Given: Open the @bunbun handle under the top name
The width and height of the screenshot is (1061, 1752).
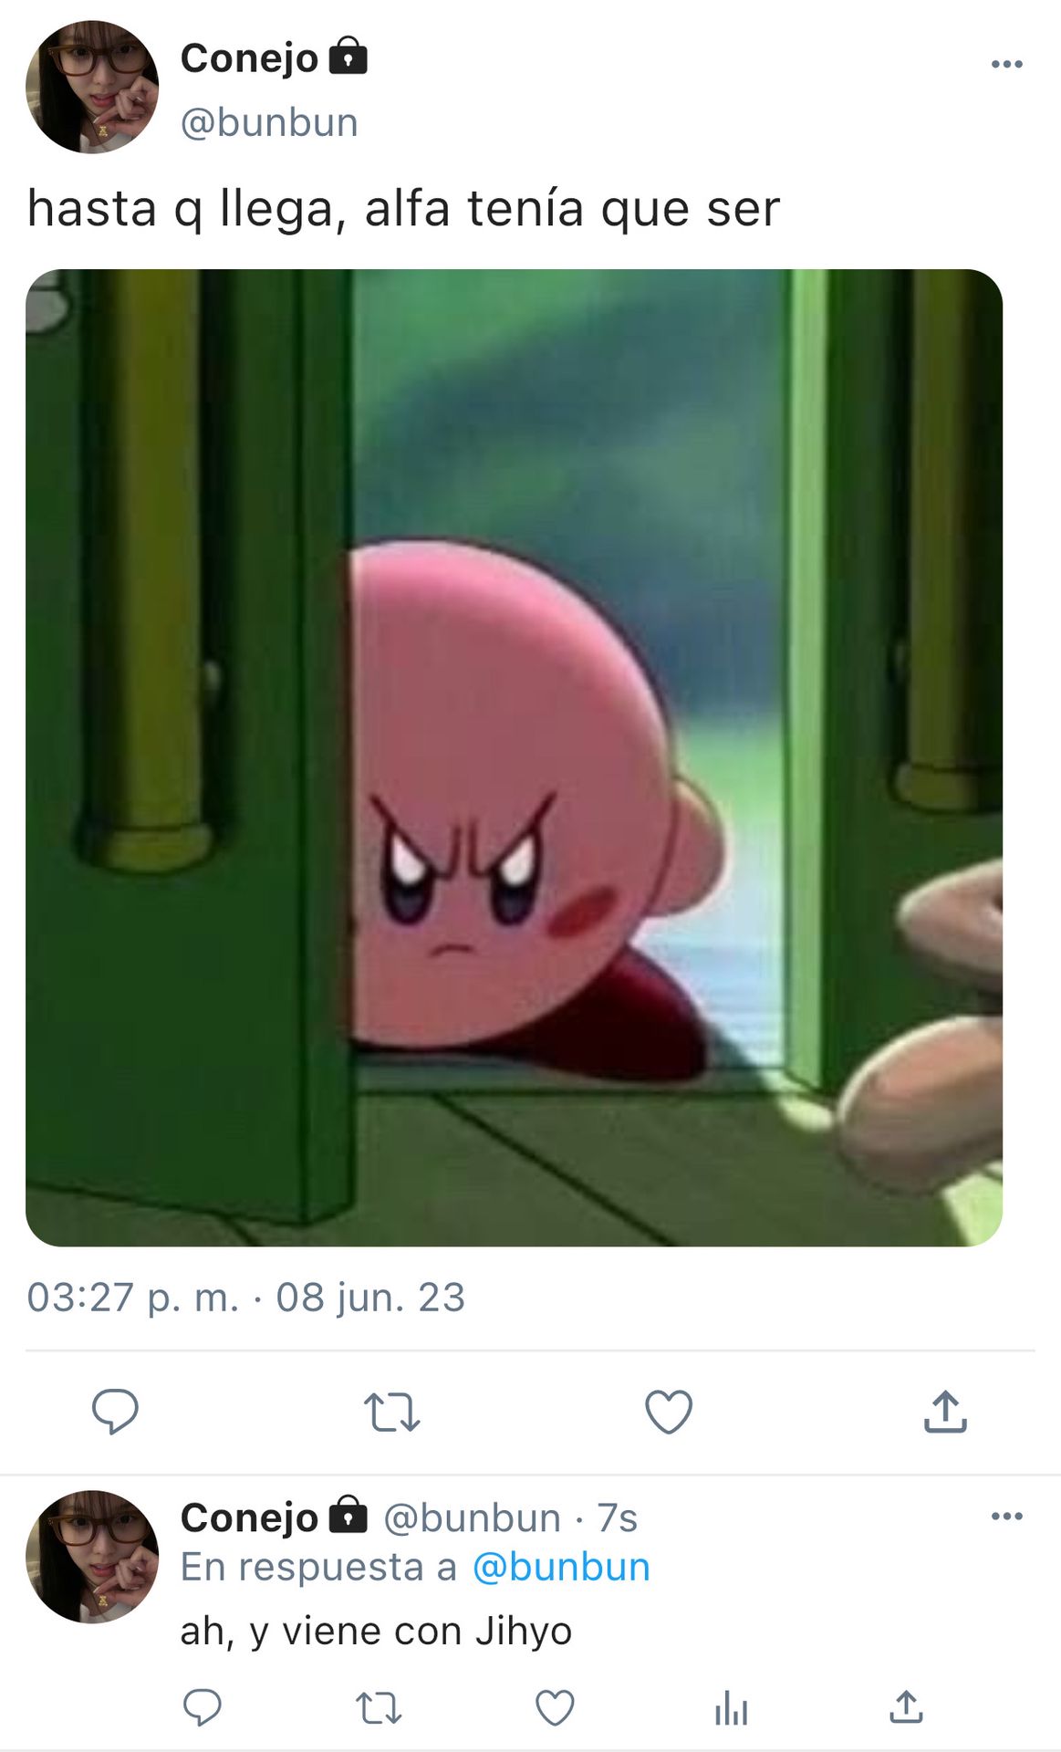Looking at the screenshot, I should click(269, 122).
